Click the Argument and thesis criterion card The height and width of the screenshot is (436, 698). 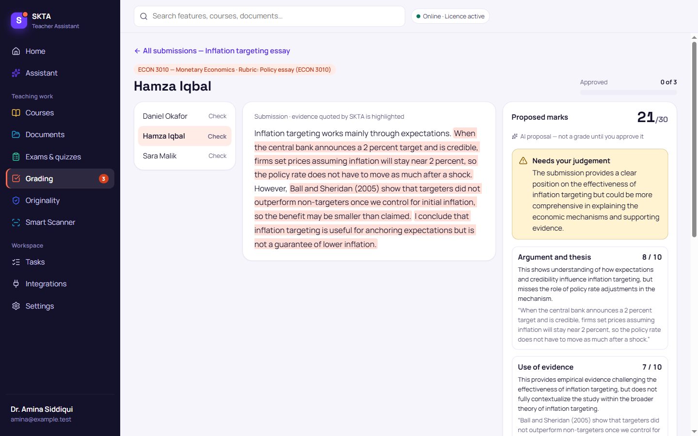pyautogui.click(x=590, y=298)
